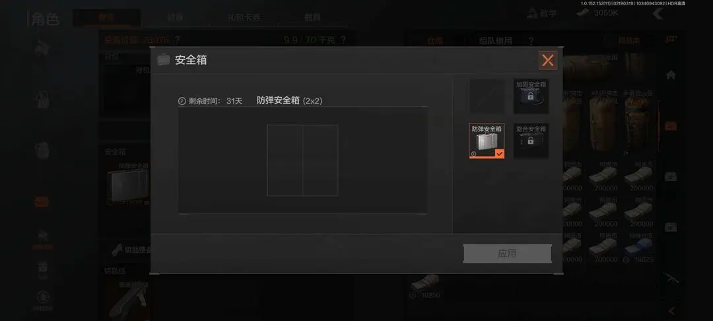
Task: Click the left cell of the safe grid
Action: pos(285,160)
